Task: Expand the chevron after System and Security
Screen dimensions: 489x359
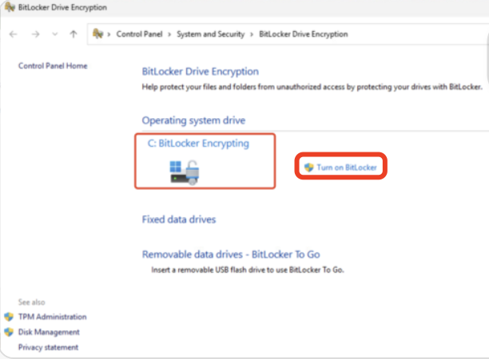Action: point(252,34)
